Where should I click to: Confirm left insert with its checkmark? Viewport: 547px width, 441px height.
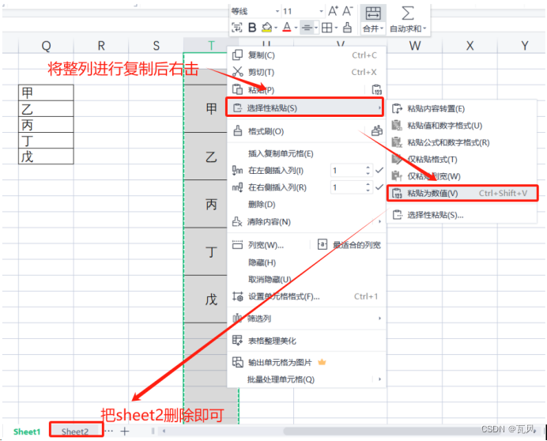click(x=379, y=170)
